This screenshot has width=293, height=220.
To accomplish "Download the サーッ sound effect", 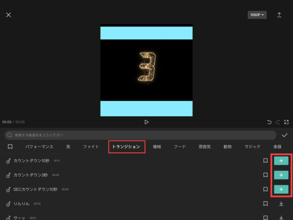I will tap(281, 217).
